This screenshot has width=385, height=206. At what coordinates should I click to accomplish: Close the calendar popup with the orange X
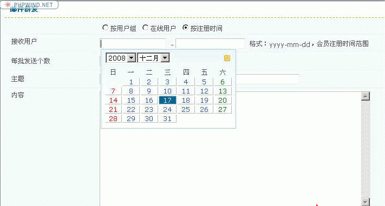[x=227, y=58]
